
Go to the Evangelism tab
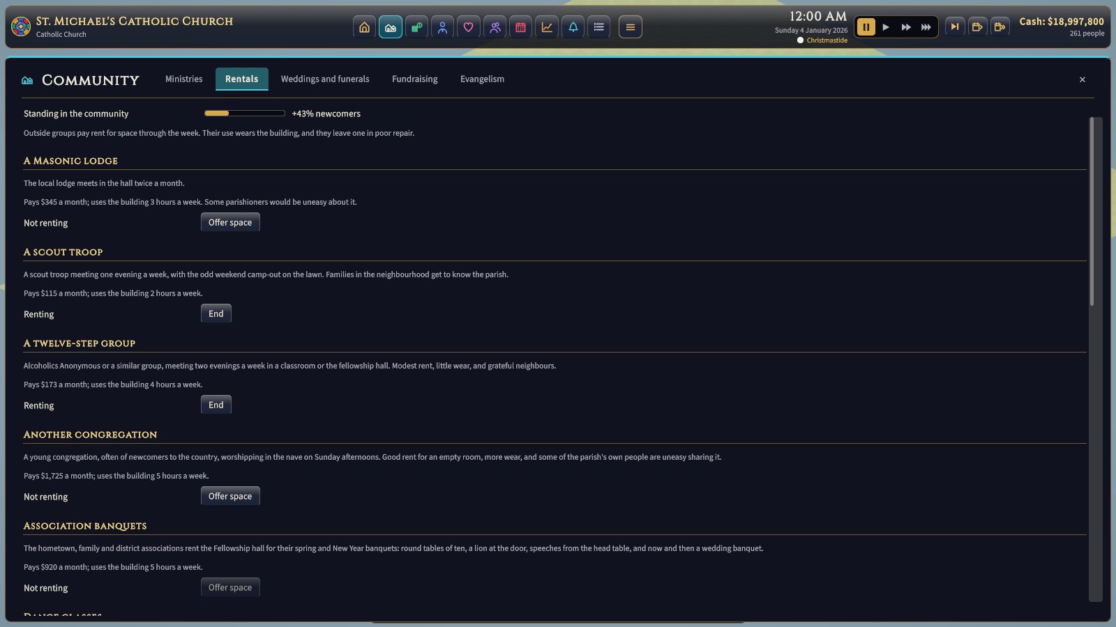tap(482, 79)
